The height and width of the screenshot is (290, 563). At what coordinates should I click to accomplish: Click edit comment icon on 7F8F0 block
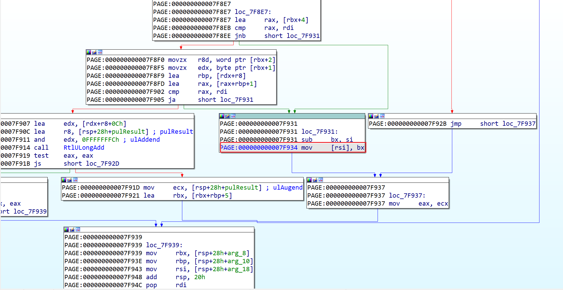(x=94, y=52)
